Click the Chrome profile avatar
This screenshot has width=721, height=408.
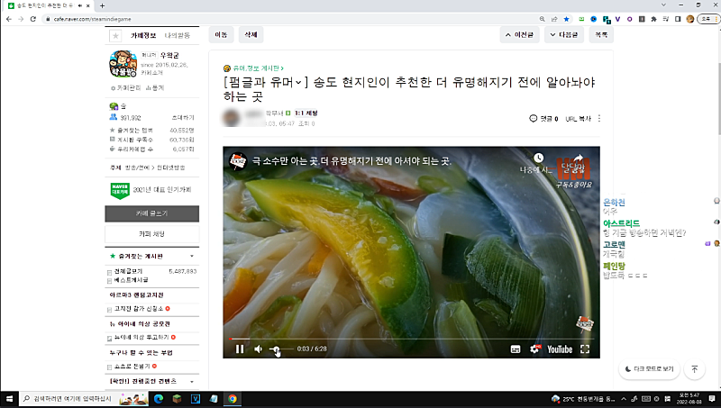coord(689,19)
